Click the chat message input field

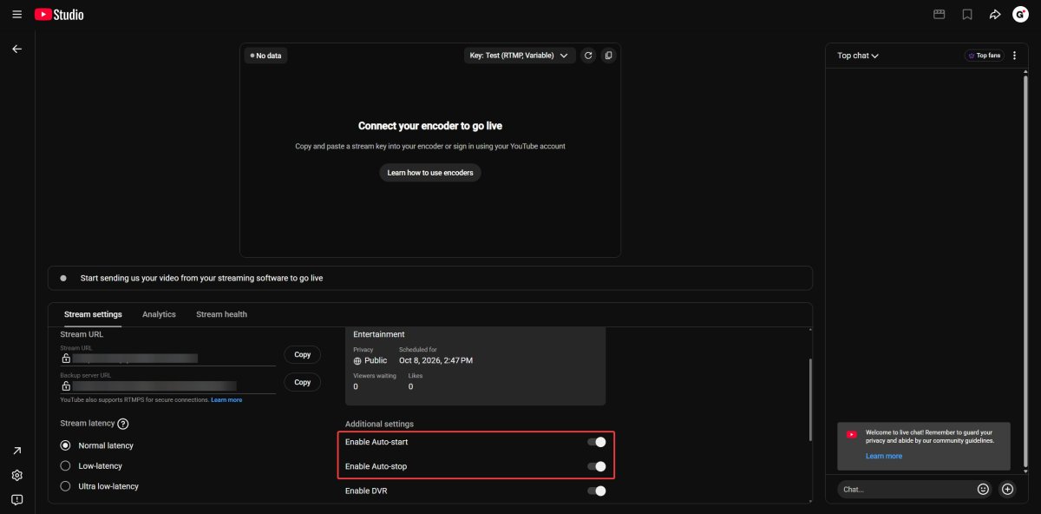(x=905, y=489)
